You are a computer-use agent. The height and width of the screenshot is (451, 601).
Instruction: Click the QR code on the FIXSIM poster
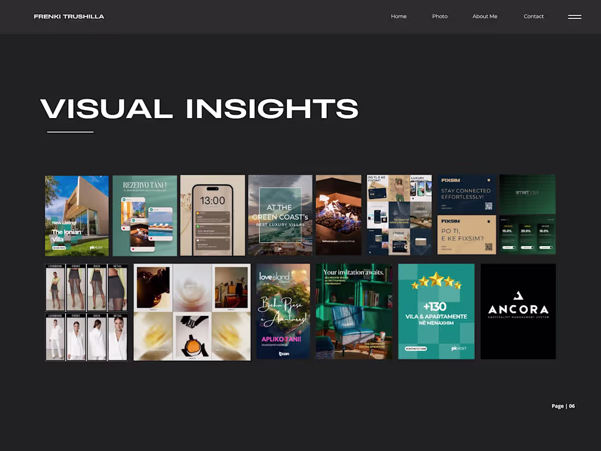pos(489,246)
